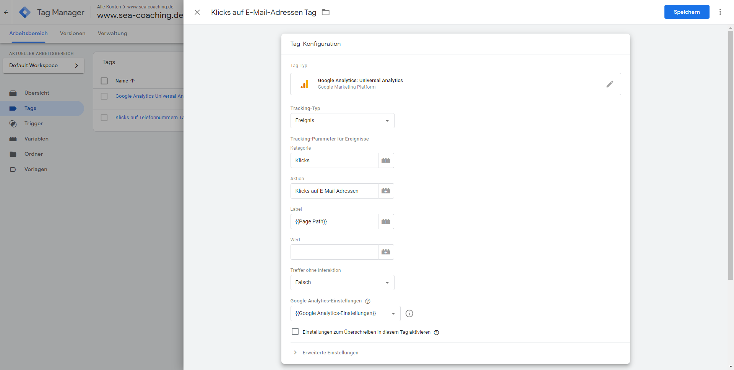Viewport: 734px width, 370px height.
Task: Click the scrollbar up arrow
Action: click(731, 28)
